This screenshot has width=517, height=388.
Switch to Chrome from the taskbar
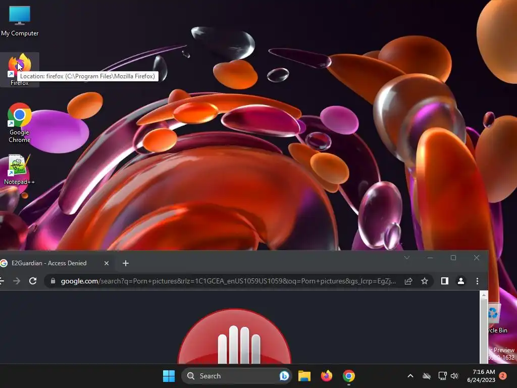pos(348,376)
